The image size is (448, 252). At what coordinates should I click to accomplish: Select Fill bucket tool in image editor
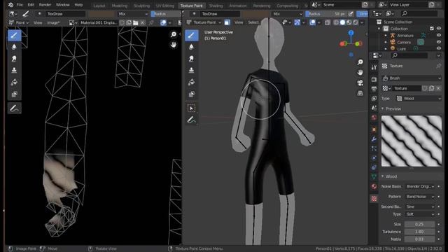(x=14, y=83)
